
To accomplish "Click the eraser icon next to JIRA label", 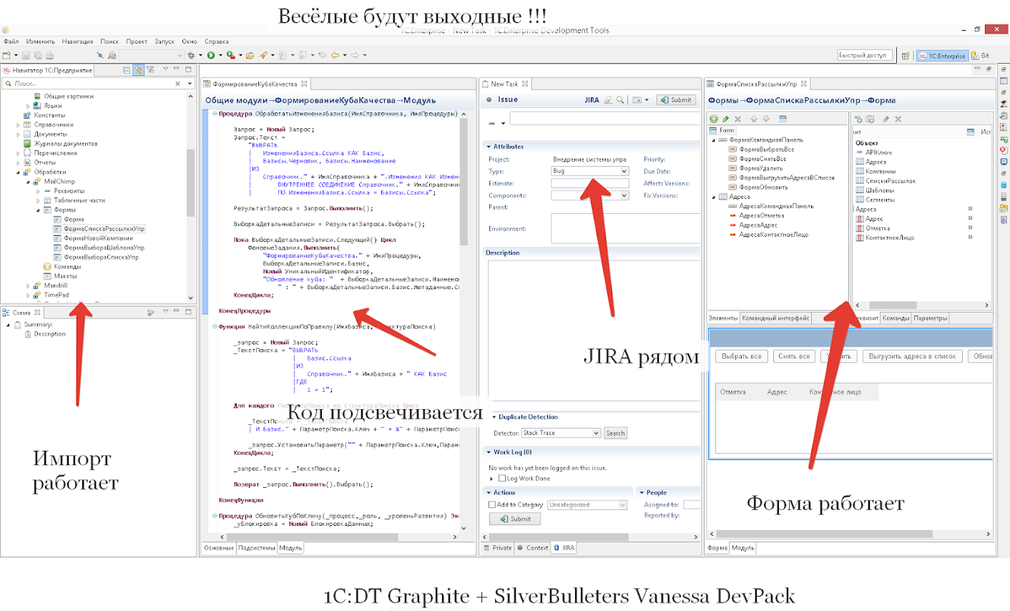I will (x=608, y=100).
